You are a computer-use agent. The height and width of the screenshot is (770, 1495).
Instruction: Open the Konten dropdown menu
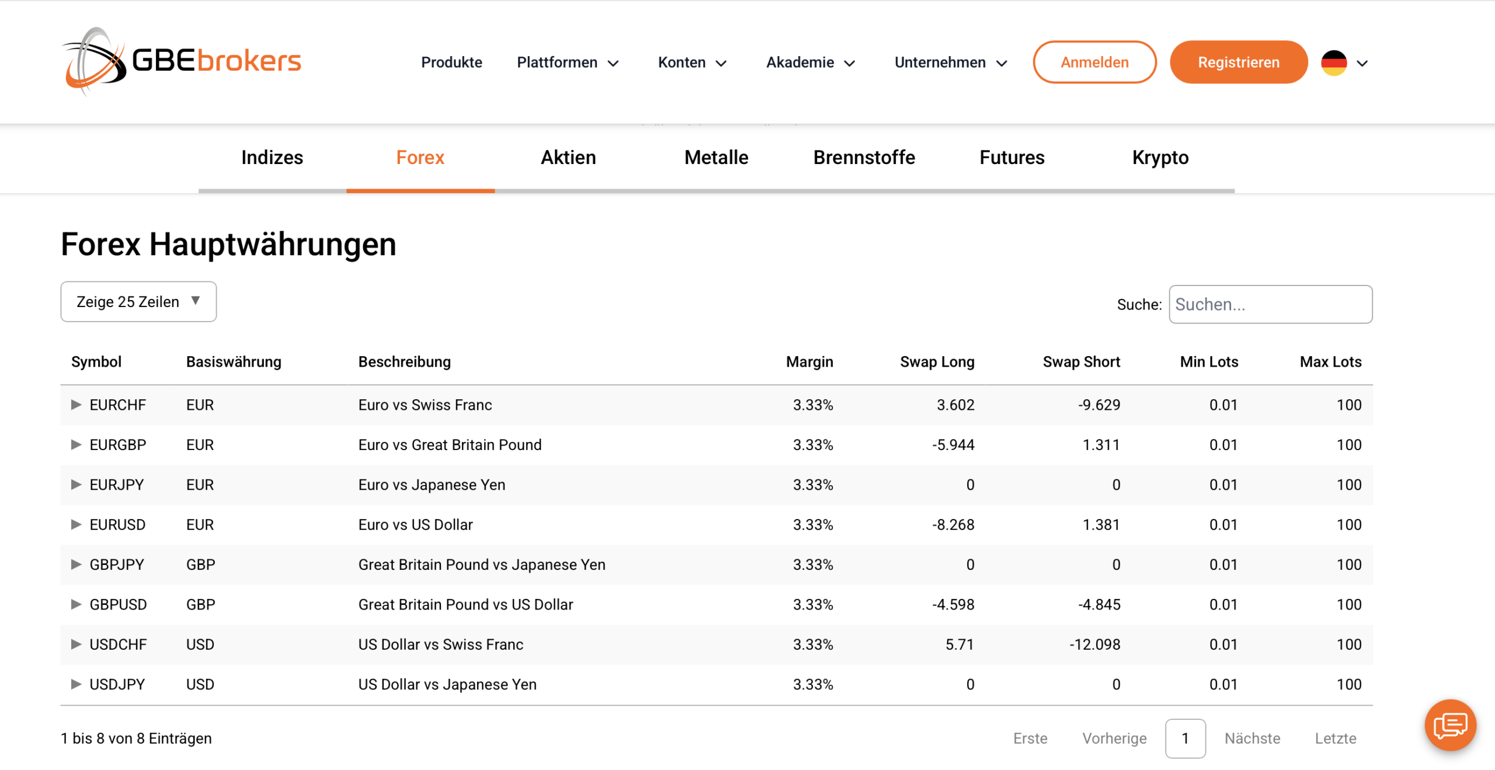pyautogui.click(x=693, y=62)
